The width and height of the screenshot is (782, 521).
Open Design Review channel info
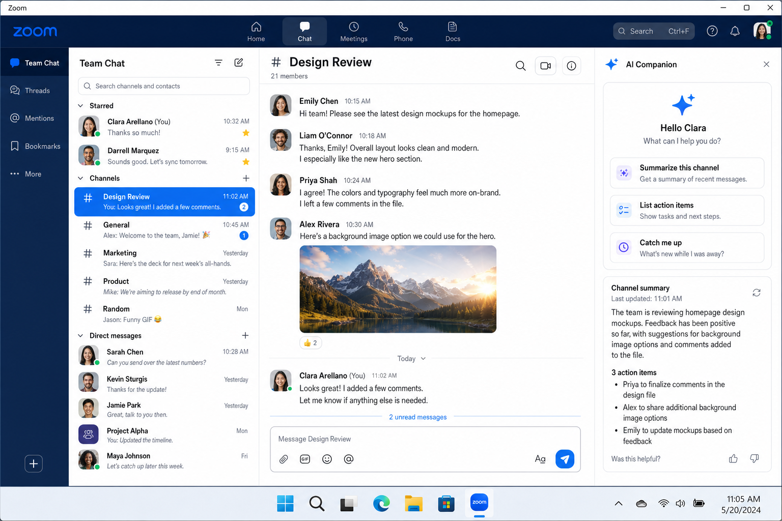click(571, 66)
